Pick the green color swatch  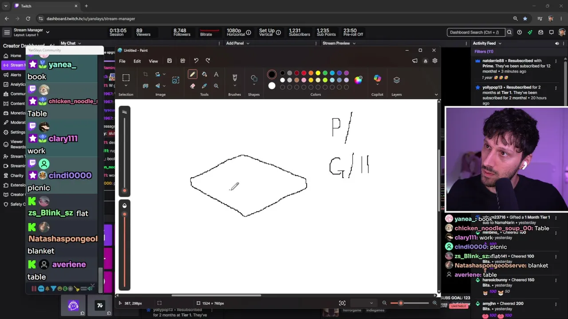(325, 73)
